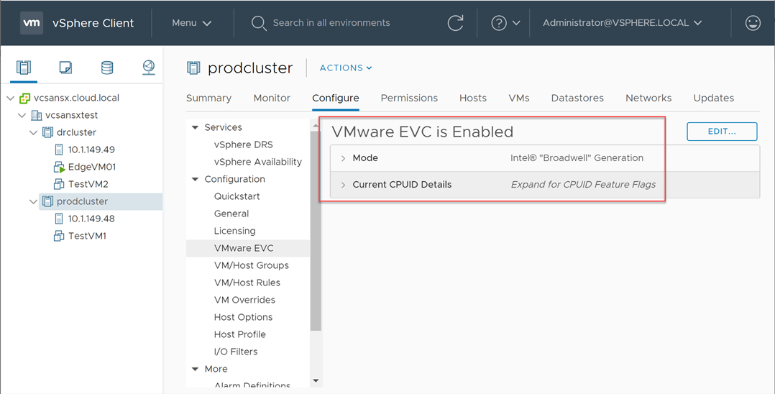
Task: Click the scrollbar down arrow in config list
Action: click(316, 381)
